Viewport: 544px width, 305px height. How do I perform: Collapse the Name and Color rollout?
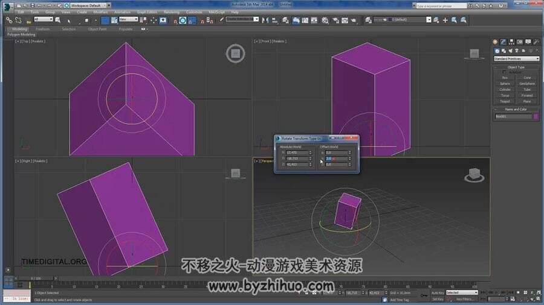pos(516,109)
